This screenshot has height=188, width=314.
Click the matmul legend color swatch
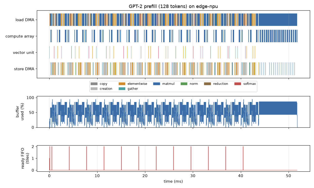pos(156,84)
